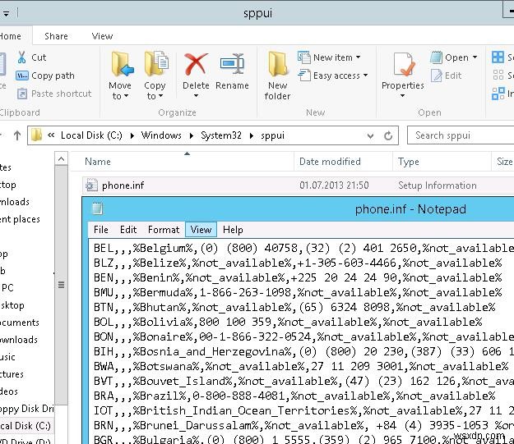Open Notepad View menu
This screenshot has width=514, height=444.
pyautogui.click(x=201, y=230)
